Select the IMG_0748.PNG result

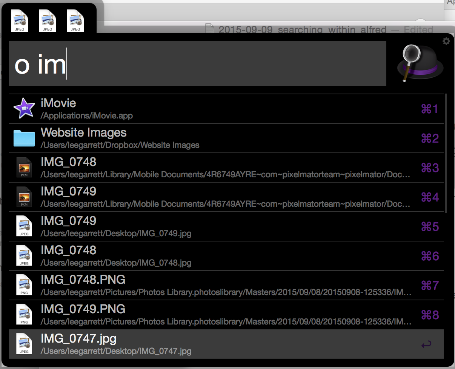click(226, 285)
